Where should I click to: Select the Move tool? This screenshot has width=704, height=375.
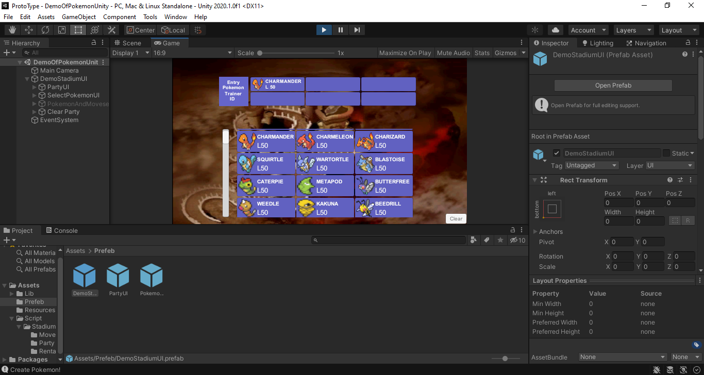pyautogui.click(x=29, y=30)
